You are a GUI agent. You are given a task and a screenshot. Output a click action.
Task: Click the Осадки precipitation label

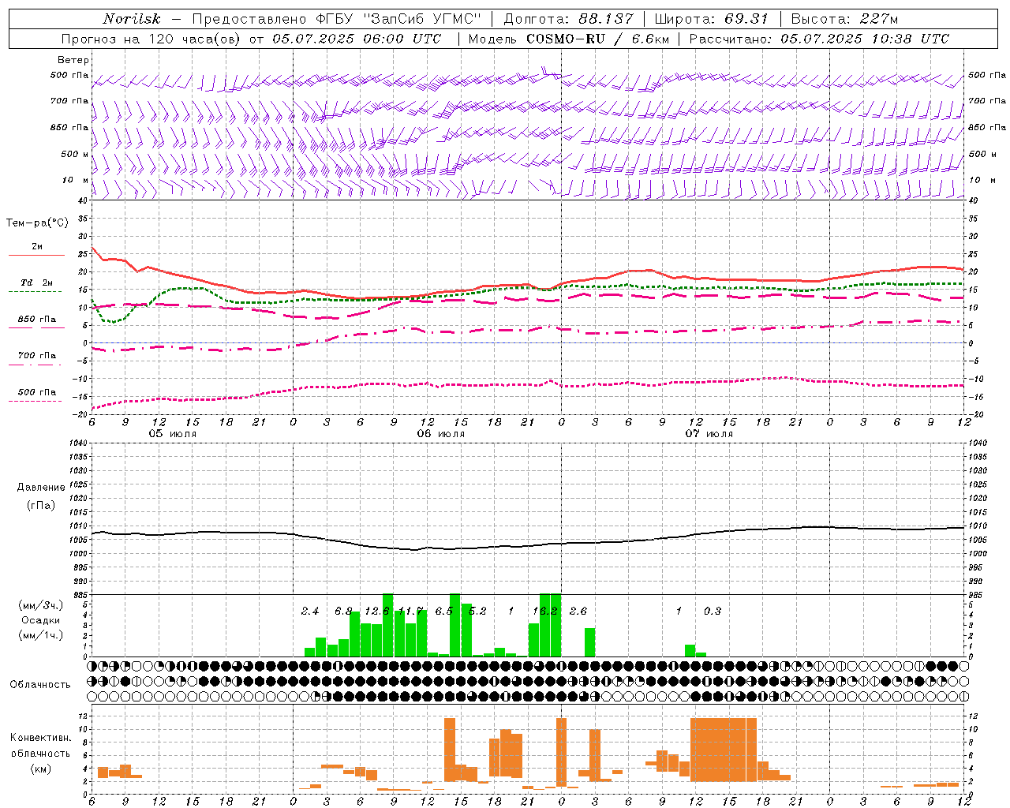[x=40, y=620]
